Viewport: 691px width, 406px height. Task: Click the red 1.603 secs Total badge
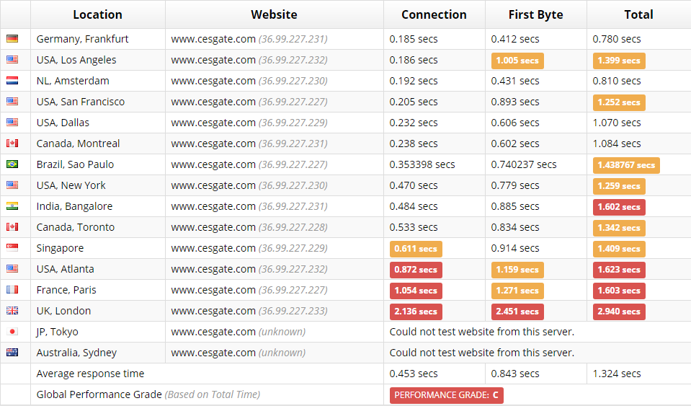click(x=619, y=291)
